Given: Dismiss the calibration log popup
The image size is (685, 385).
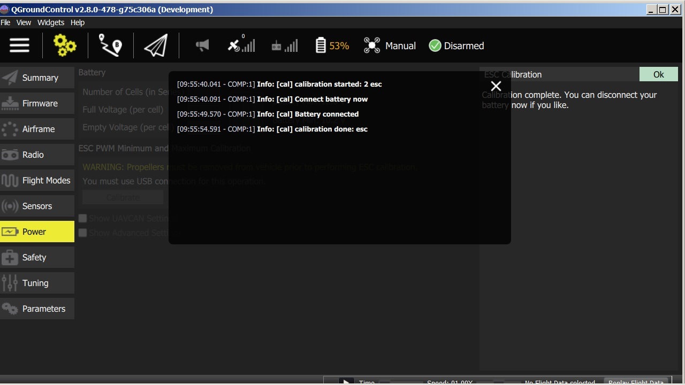Looking at the screenshot, I should tap(496, 86).
